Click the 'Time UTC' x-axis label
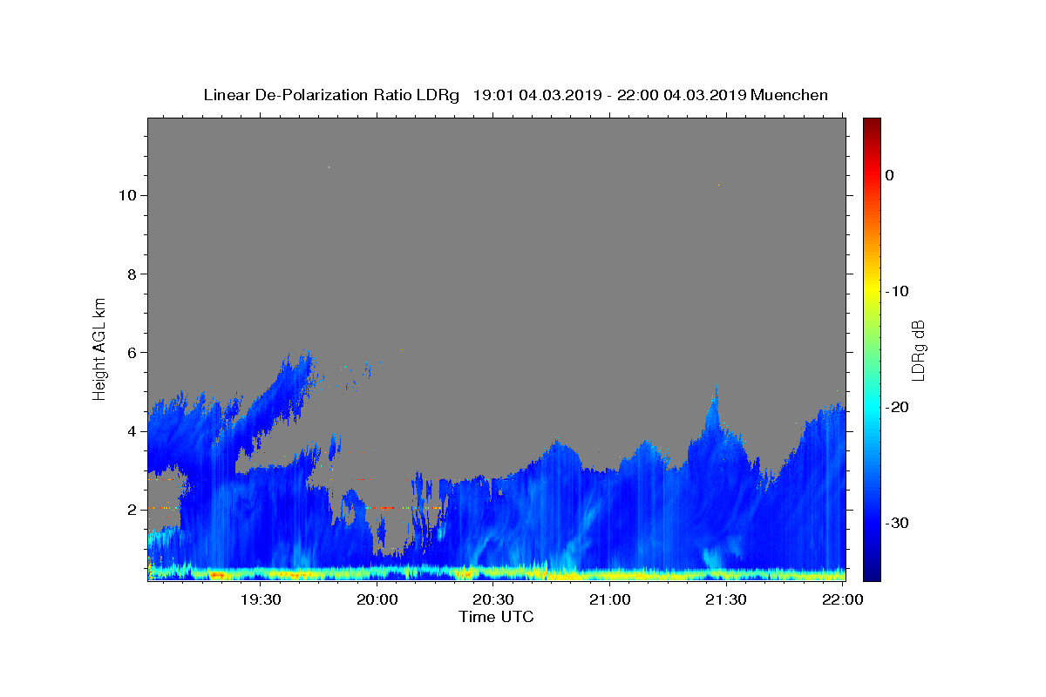1046x697 pixels. click(496, 617)
